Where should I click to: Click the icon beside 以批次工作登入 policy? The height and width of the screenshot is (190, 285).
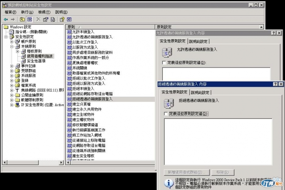(x=69, y=42)
